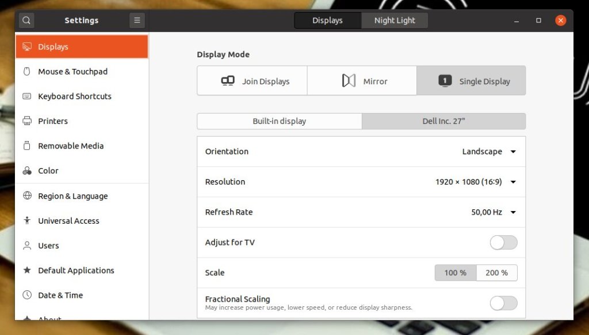Open the Resolution 1920 × 1080 dropdown
Image resolution: width=589 pixels, height=335 pixels.
(x=475, y=182)
